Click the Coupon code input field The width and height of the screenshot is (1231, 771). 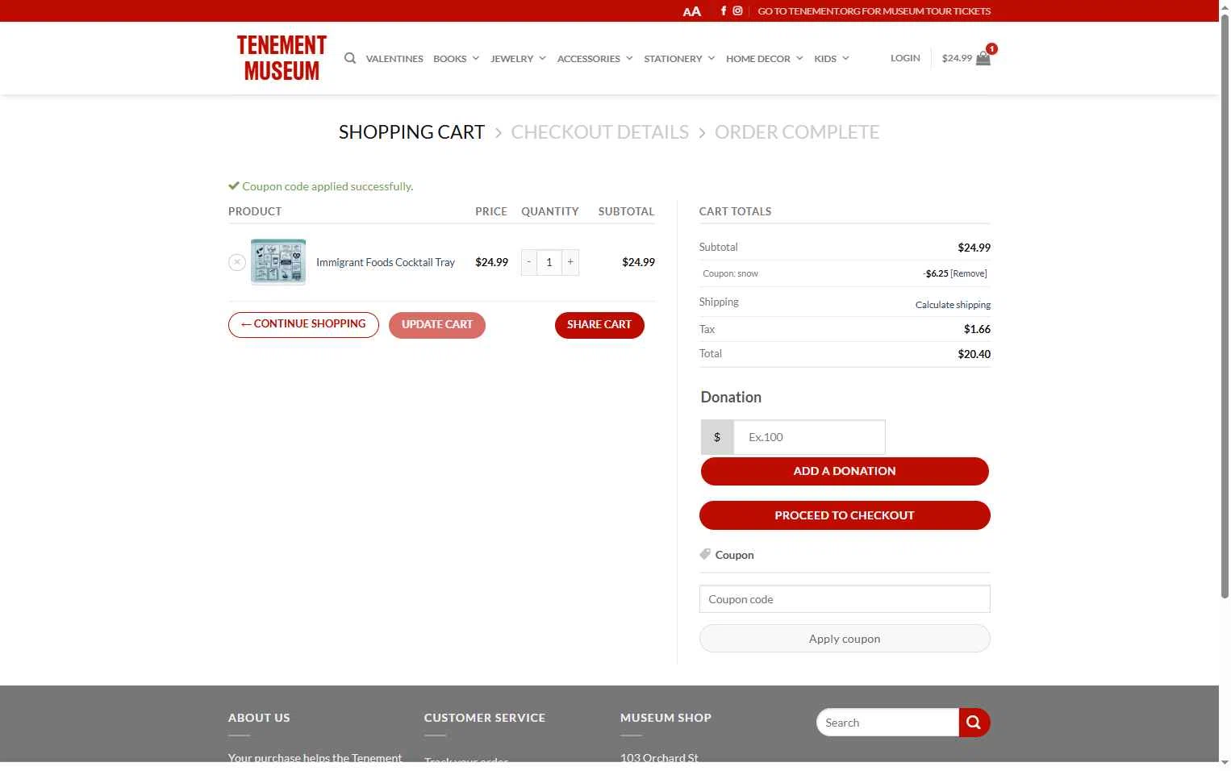click(845, 599)
